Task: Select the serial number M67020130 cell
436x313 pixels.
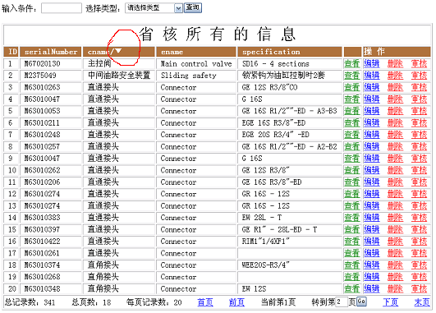Action: point(51,64)
